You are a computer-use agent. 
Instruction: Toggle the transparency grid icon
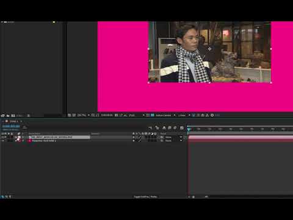coord(153,116)
